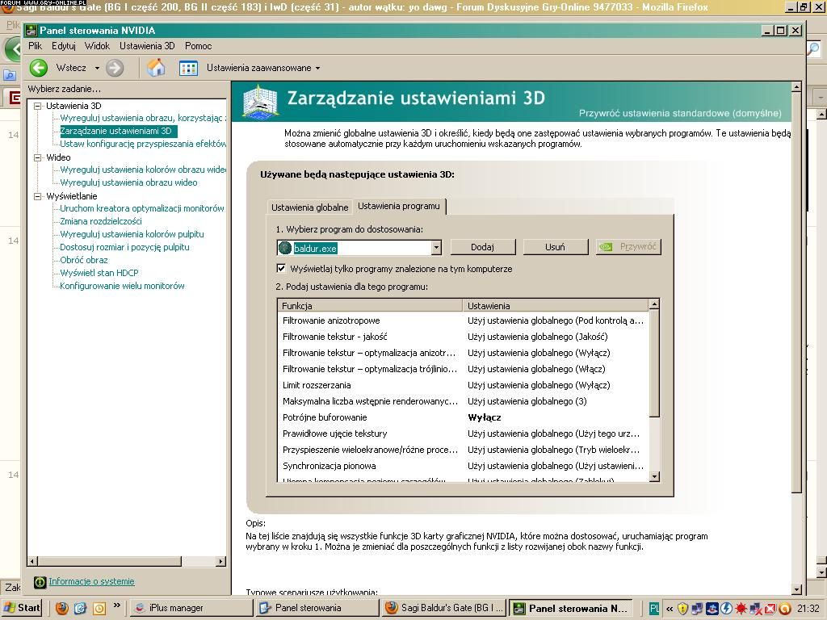Toggle 'Wyświetlaj tylko programy znalezione' checkbox
Viewport: 827px width, 620px height.
point(281,268)
